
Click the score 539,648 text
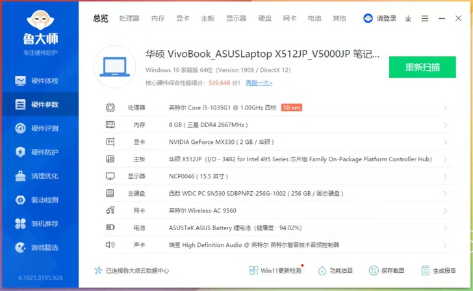tap(220, 83)
